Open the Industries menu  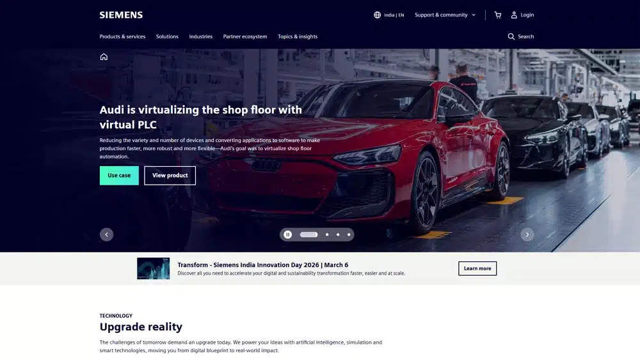tap(200, 36)
